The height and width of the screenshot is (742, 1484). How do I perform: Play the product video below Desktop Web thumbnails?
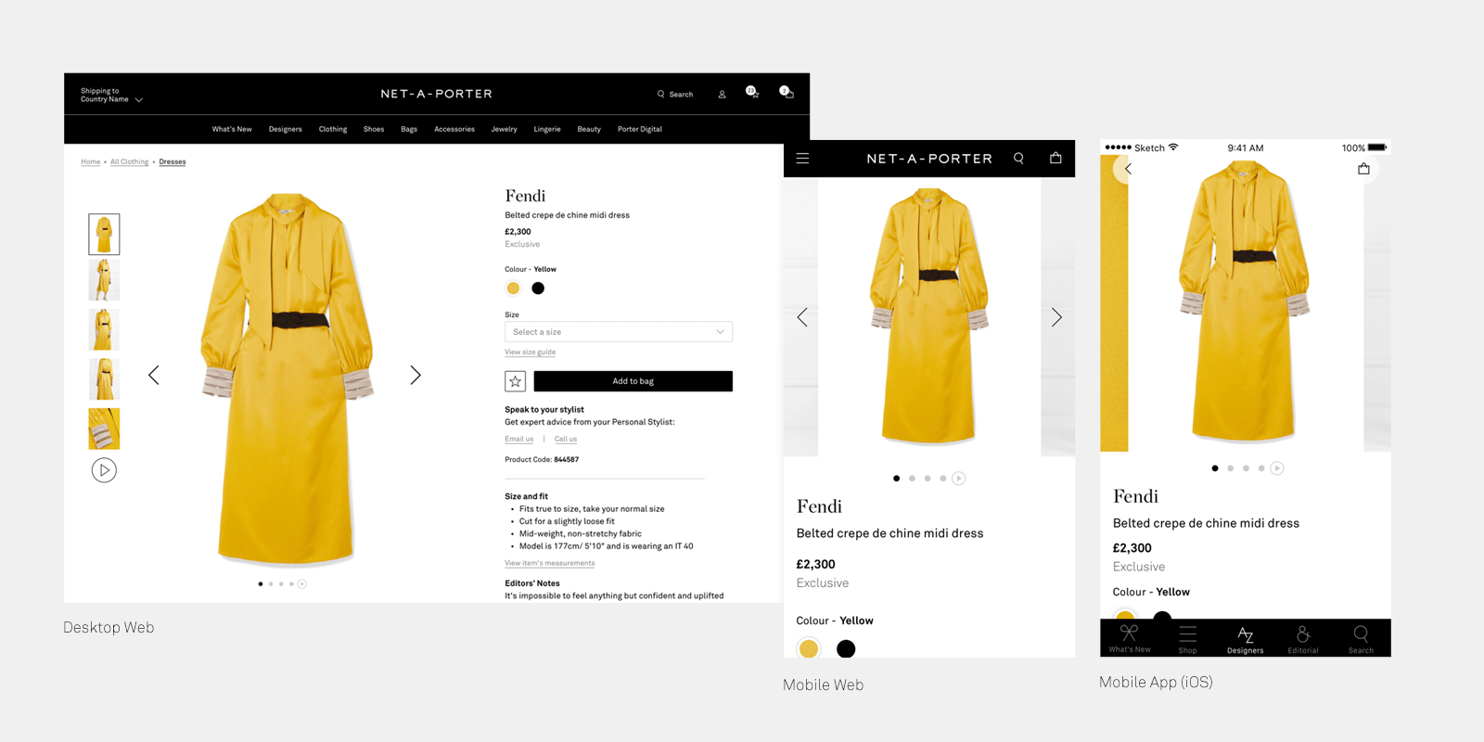tap(104, 470)
